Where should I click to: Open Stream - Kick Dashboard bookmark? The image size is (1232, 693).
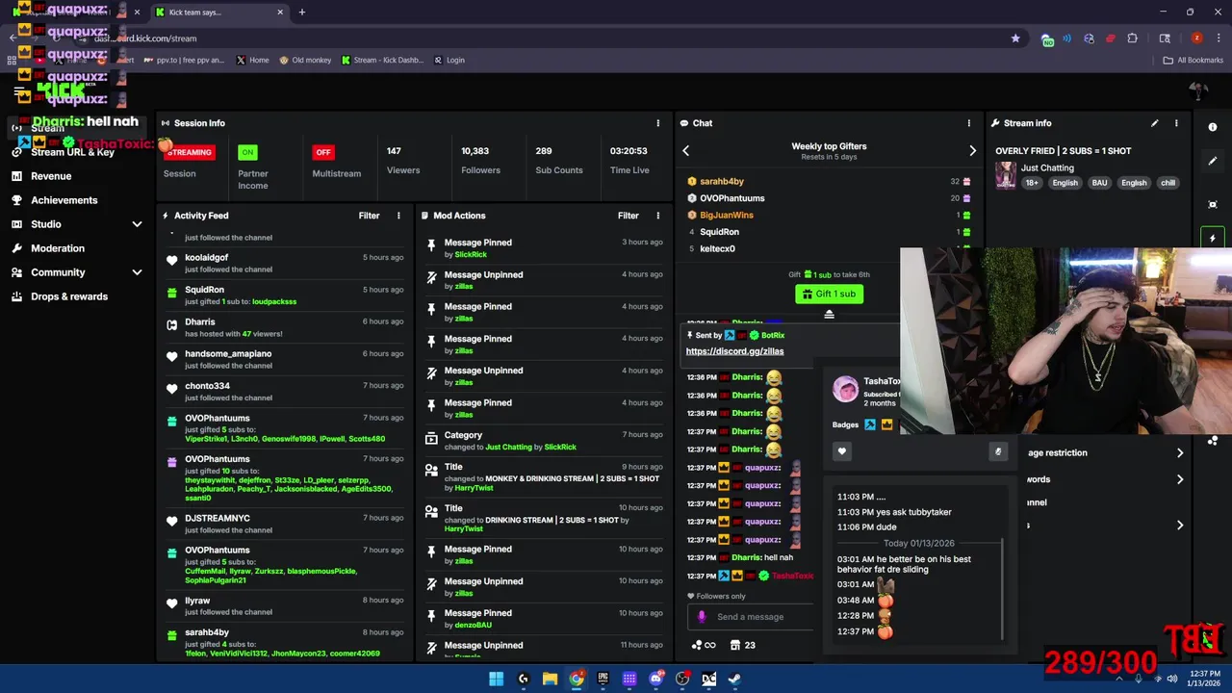(x=381, y=60)
